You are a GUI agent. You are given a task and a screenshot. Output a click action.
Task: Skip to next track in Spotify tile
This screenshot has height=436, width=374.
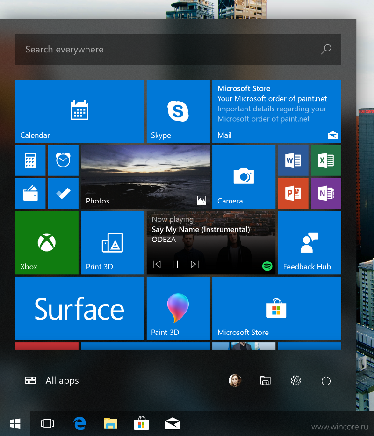click(x=194, y=264)
